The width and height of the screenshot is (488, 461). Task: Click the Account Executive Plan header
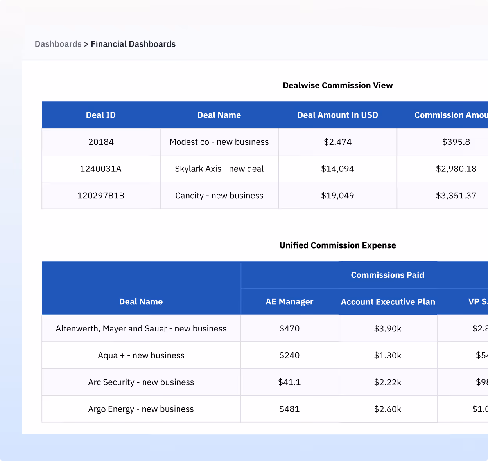click(388, 302)
